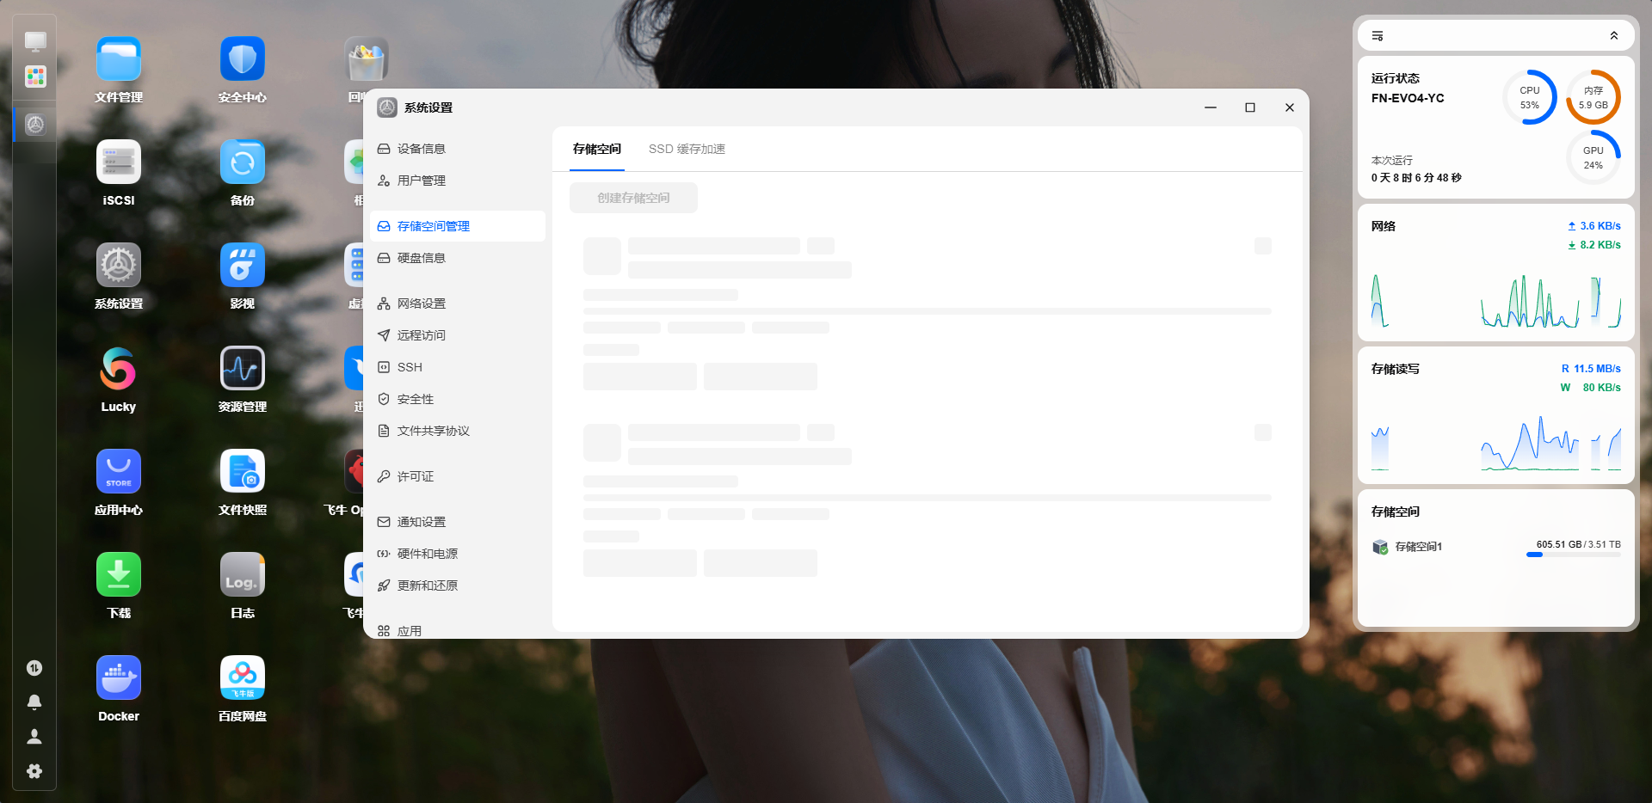Open widget panel options menu icon
The width and height of the screenshot is (1652, 803).
[1378, 36]
